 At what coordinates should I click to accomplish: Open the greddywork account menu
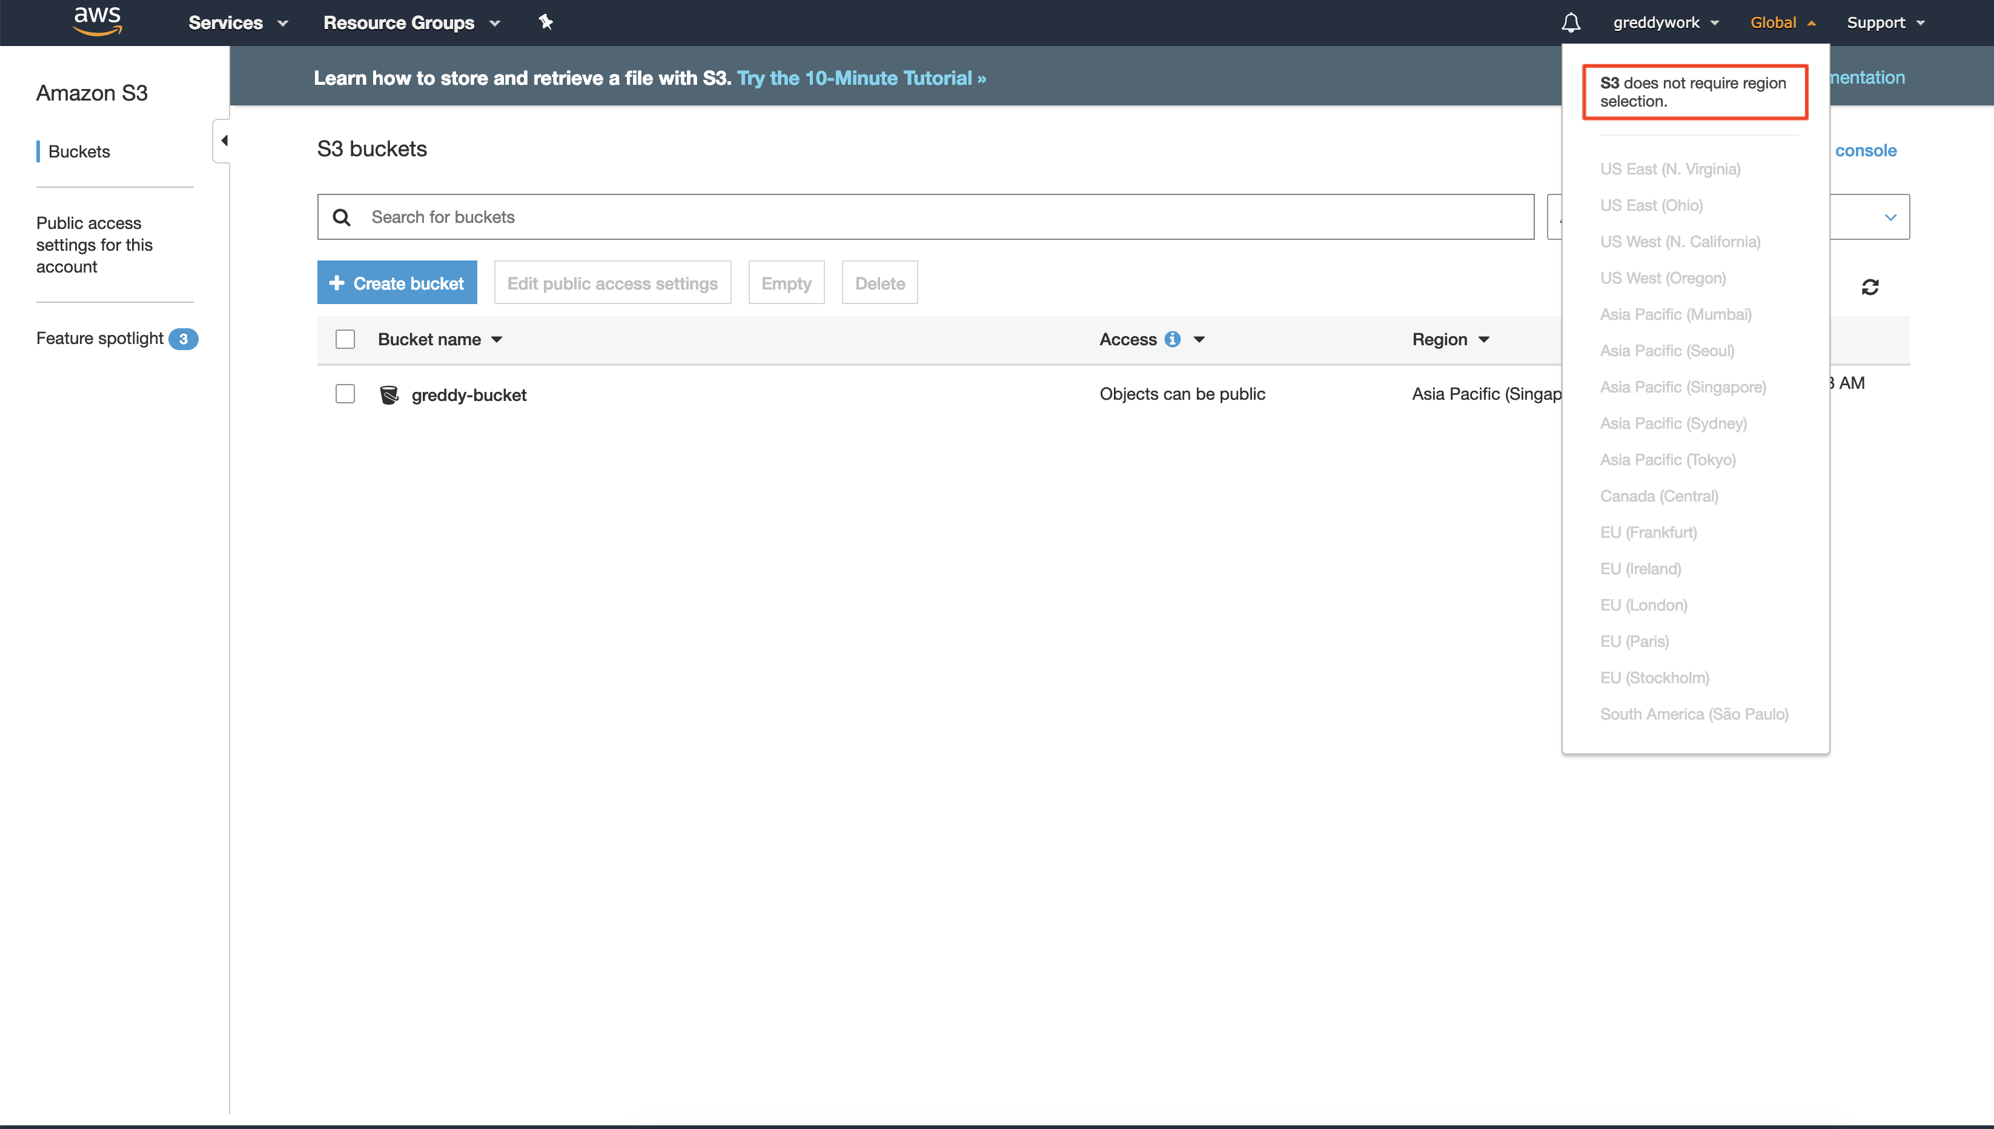1665,22
